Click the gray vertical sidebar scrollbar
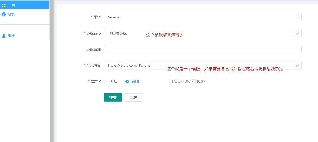This screenshot has width=318, height=142. coord(52,71)
